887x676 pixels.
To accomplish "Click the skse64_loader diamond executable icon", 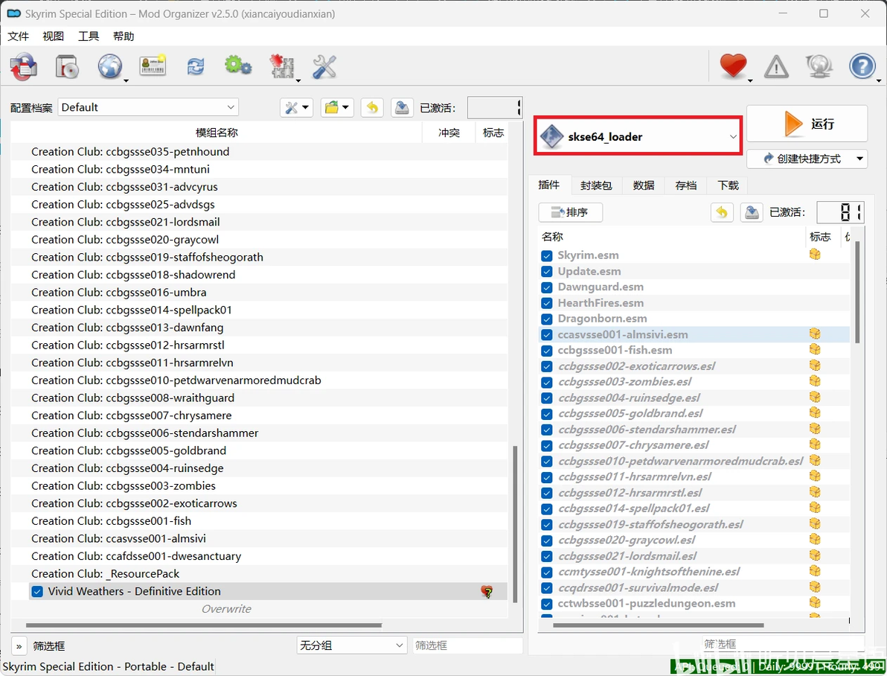I will coord(551,136).
